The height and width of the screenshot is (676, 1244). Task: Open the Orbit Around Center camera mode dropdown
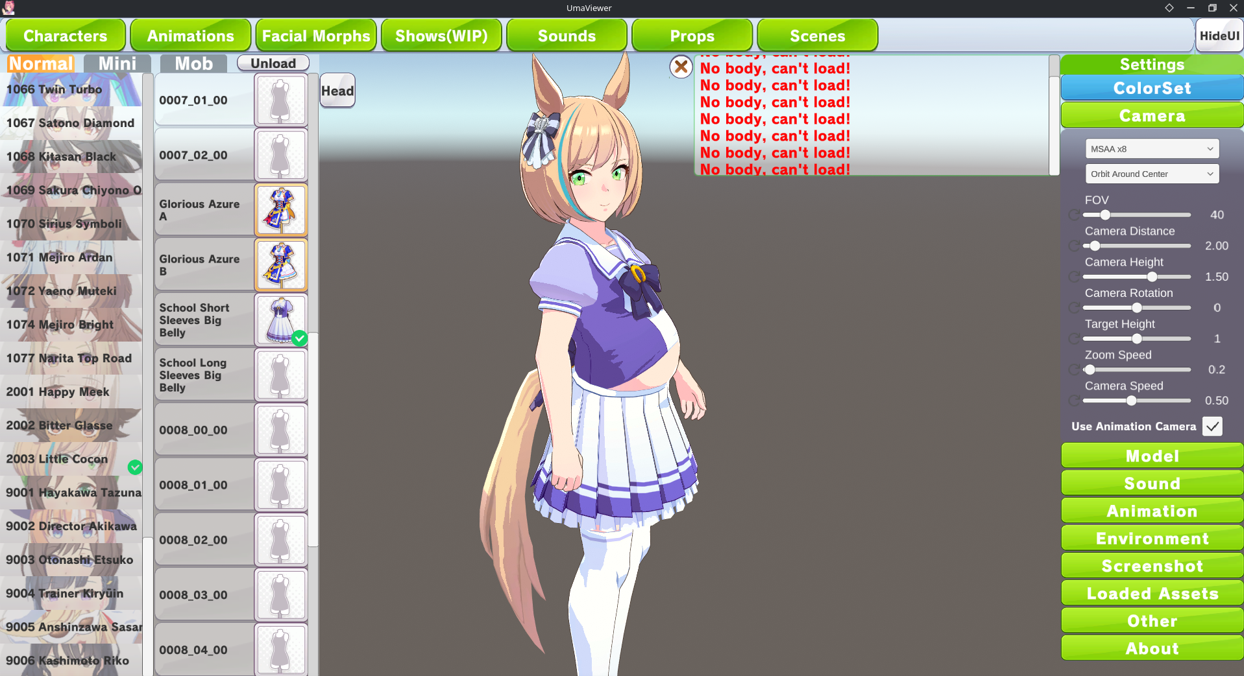click(x=1152, y=174)
